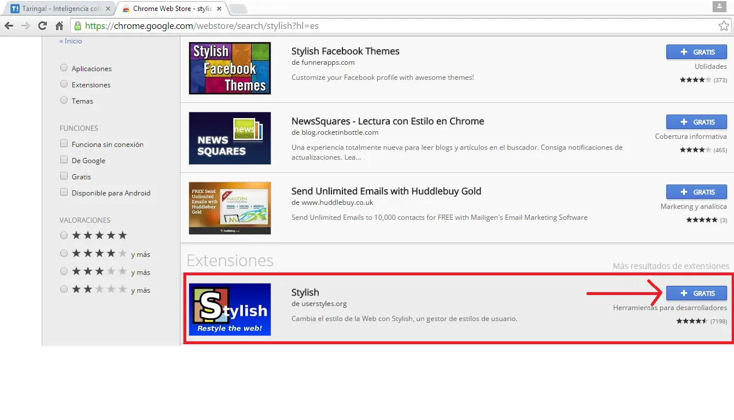This screenshot has height=420, width=734.
Task: Select four stars y más rating filter
Action: tap(64, 253)
